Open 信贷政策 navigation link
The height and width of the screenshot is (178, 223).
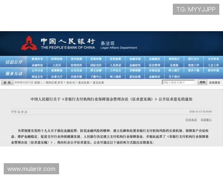[116, 59]
